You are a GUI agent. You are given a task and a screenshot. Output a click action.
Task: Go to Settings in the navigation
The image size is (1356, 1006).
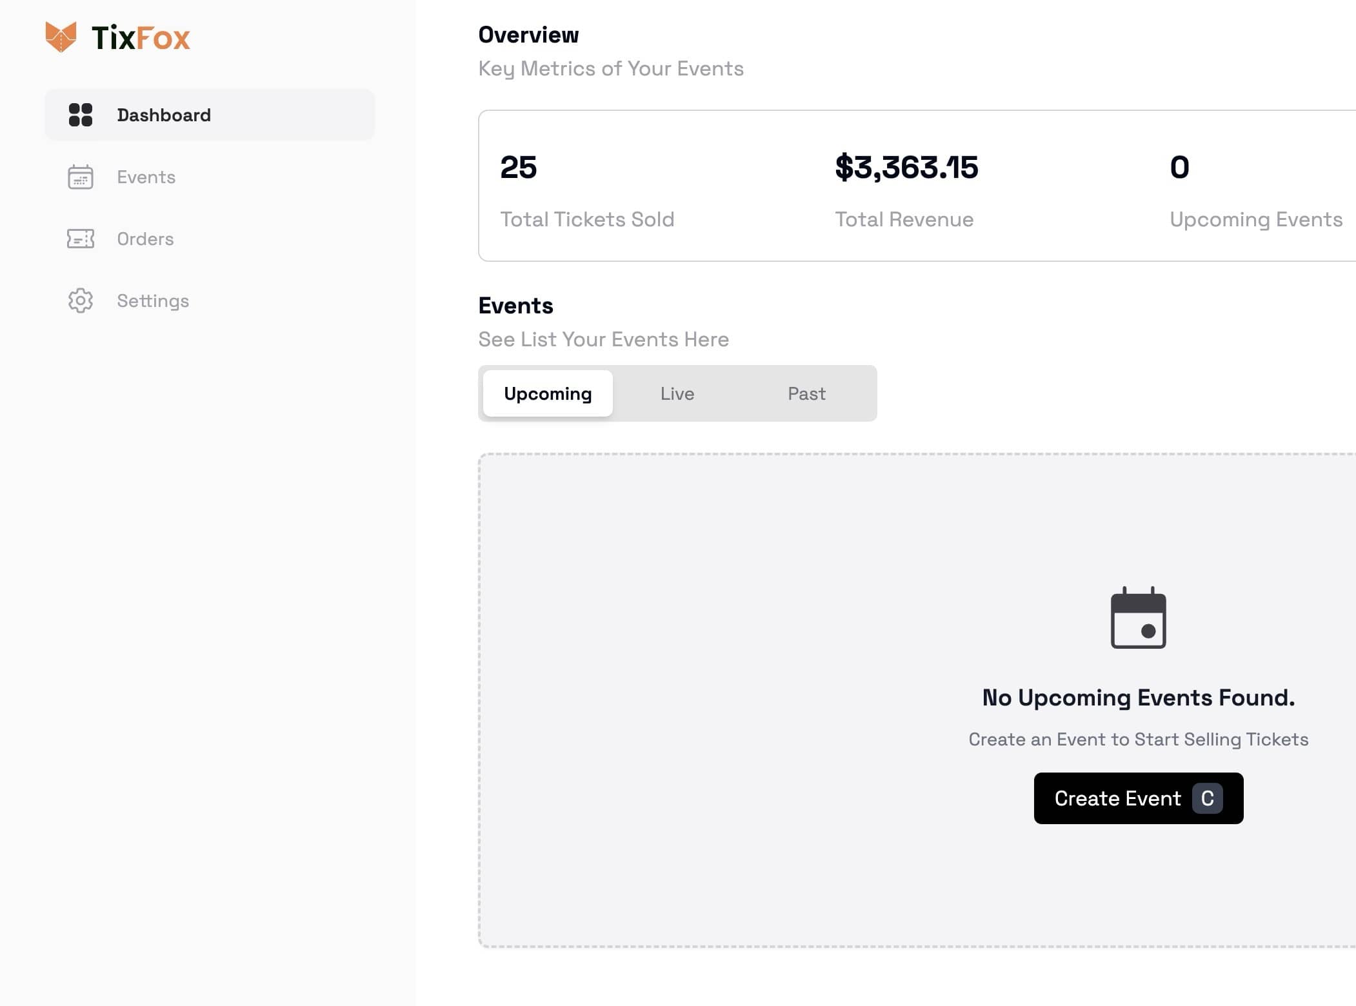pos(153,301)
